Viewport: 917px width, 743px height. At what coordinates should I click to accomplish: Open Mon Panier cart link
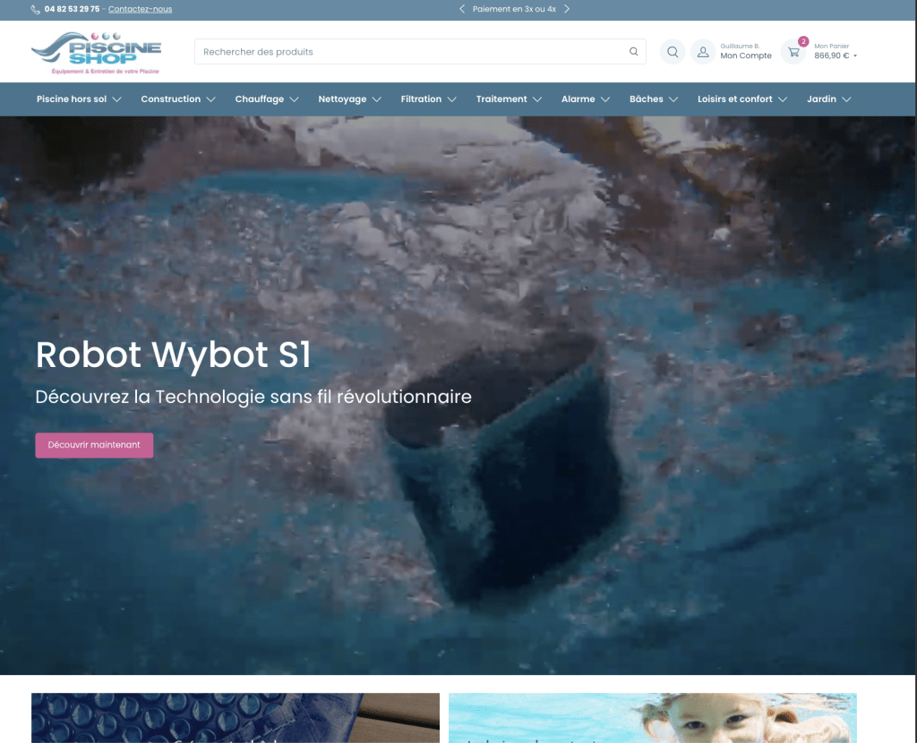(x=832, y=47)
